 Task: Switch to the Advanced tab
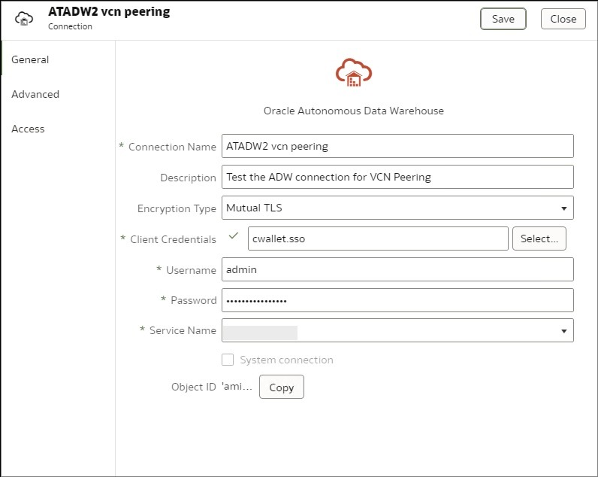(x=35, y=94)
